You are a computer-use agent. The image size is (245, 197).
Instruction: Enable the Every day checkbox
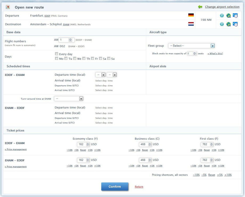(56, 54)
